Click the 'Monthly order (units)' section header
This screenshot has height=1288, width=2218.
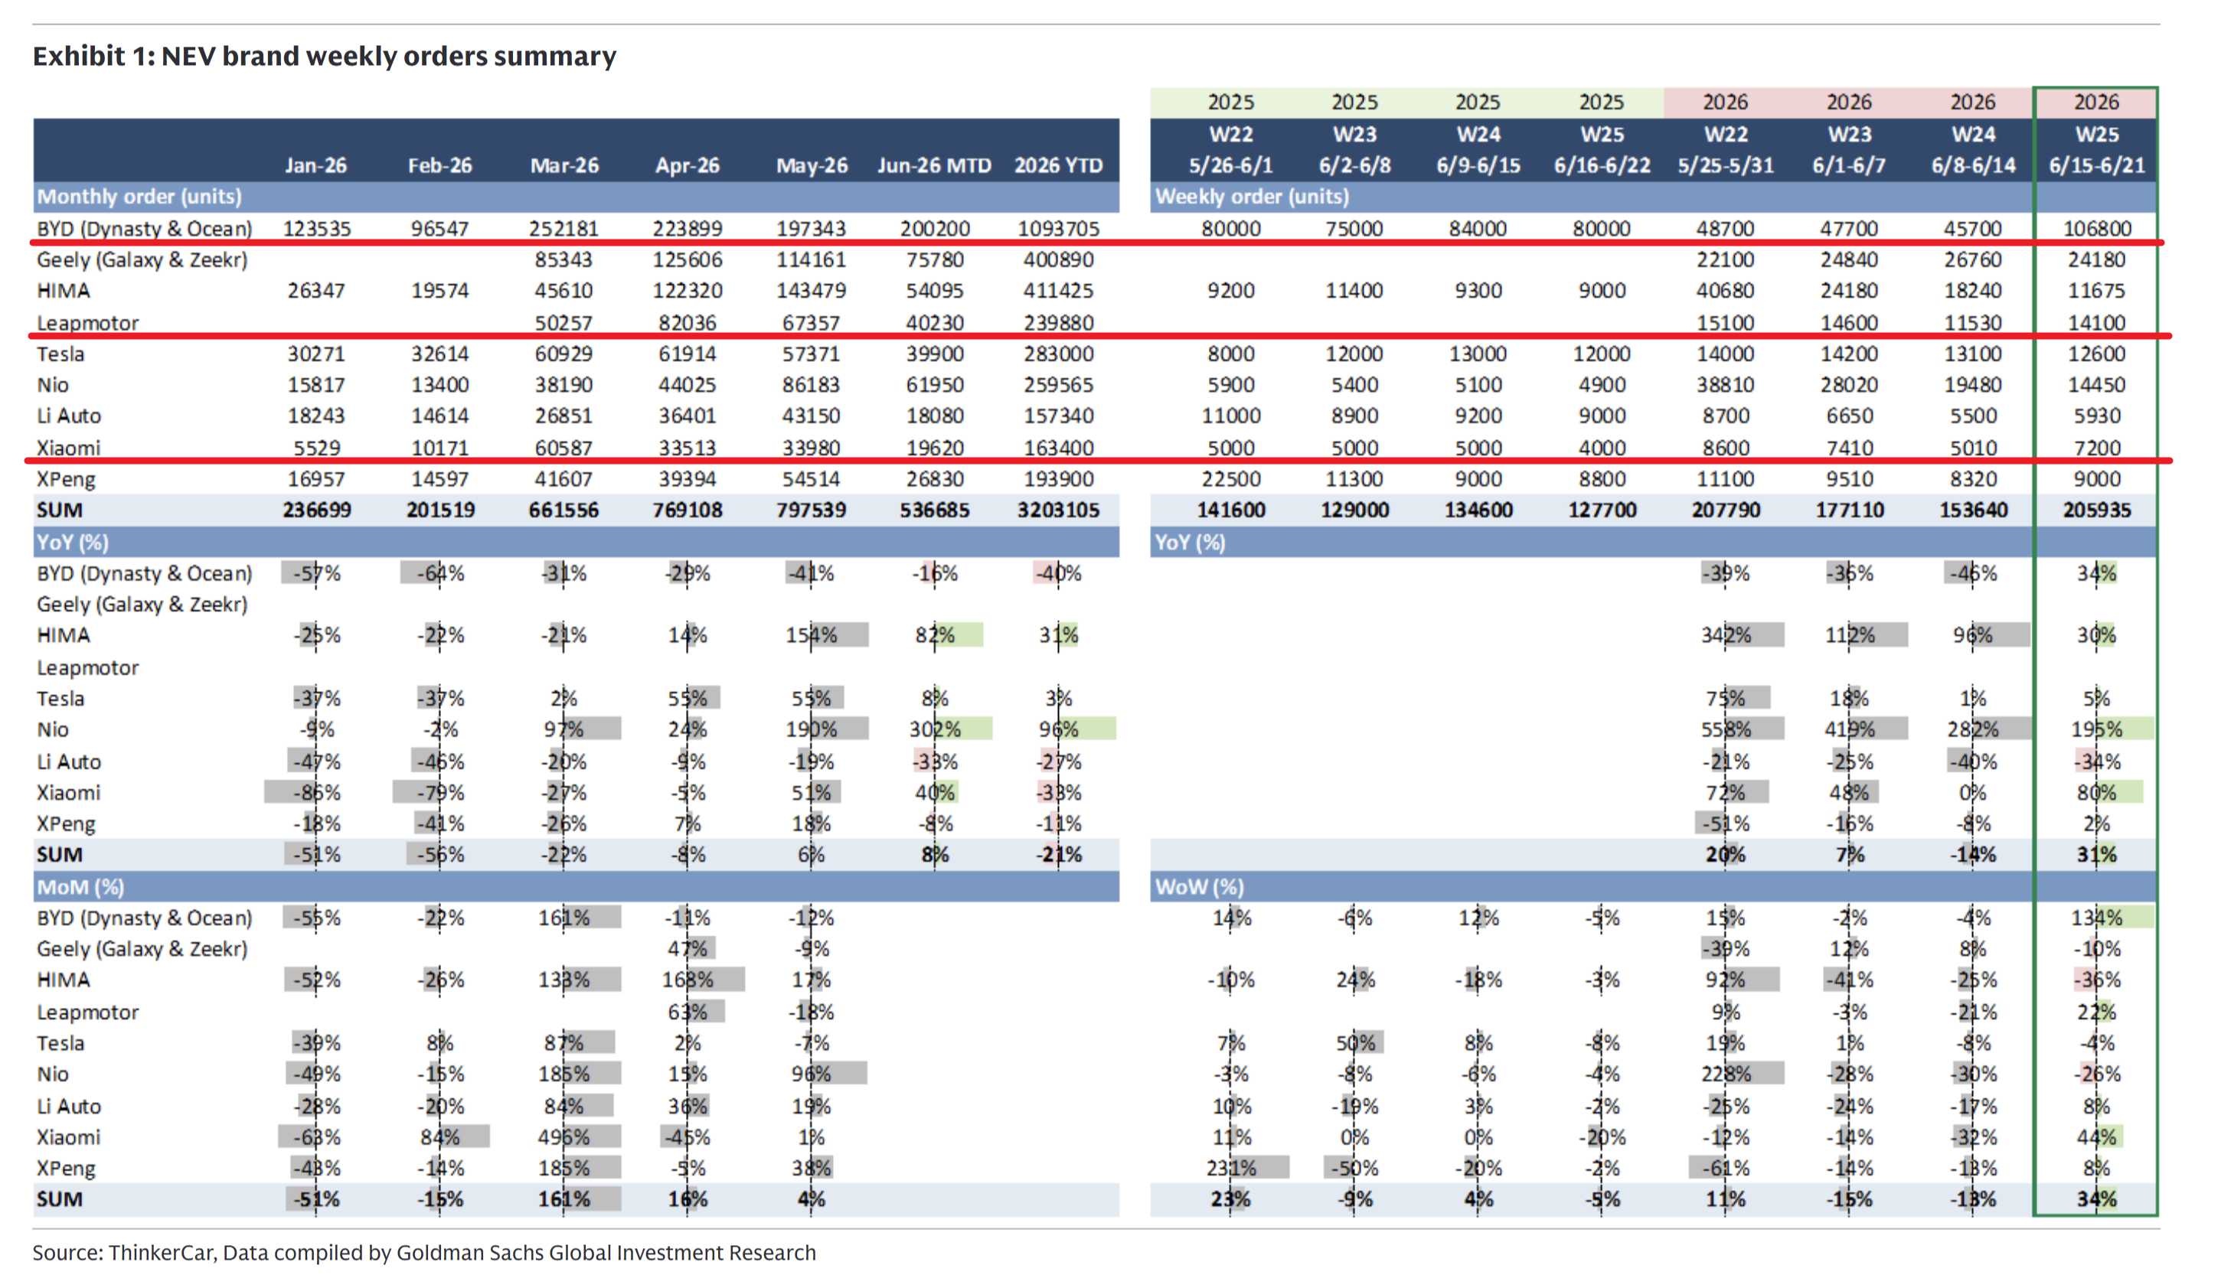[139, 196]
